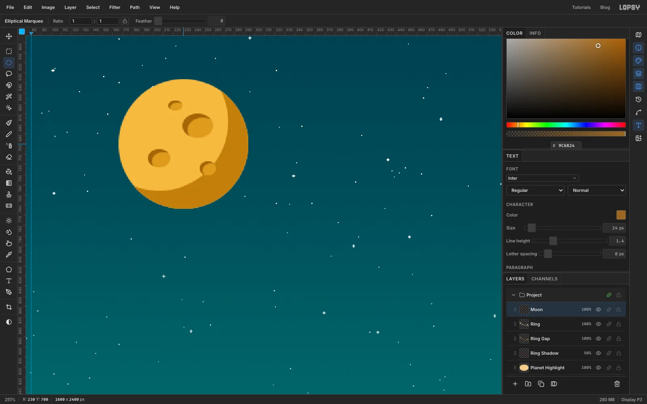Open the Tutorials link
The width and height of the screenshot is (647, 404).
click(581, 7)
